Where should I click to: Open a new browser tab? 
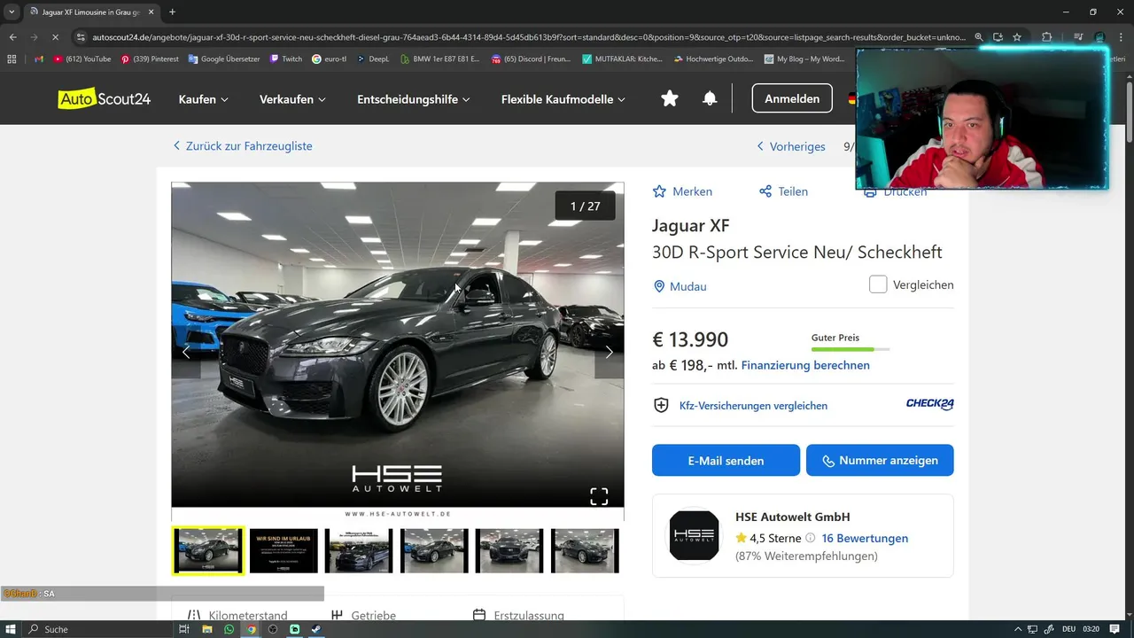[x=172, y=12]
